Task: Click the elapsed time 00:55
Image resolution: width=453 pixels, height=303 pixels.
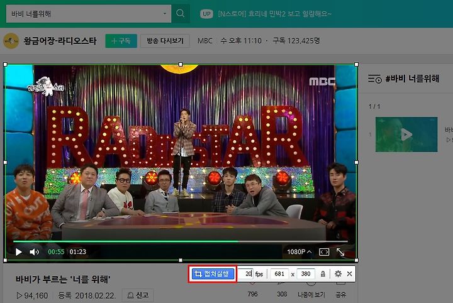Action: [56, 252]
